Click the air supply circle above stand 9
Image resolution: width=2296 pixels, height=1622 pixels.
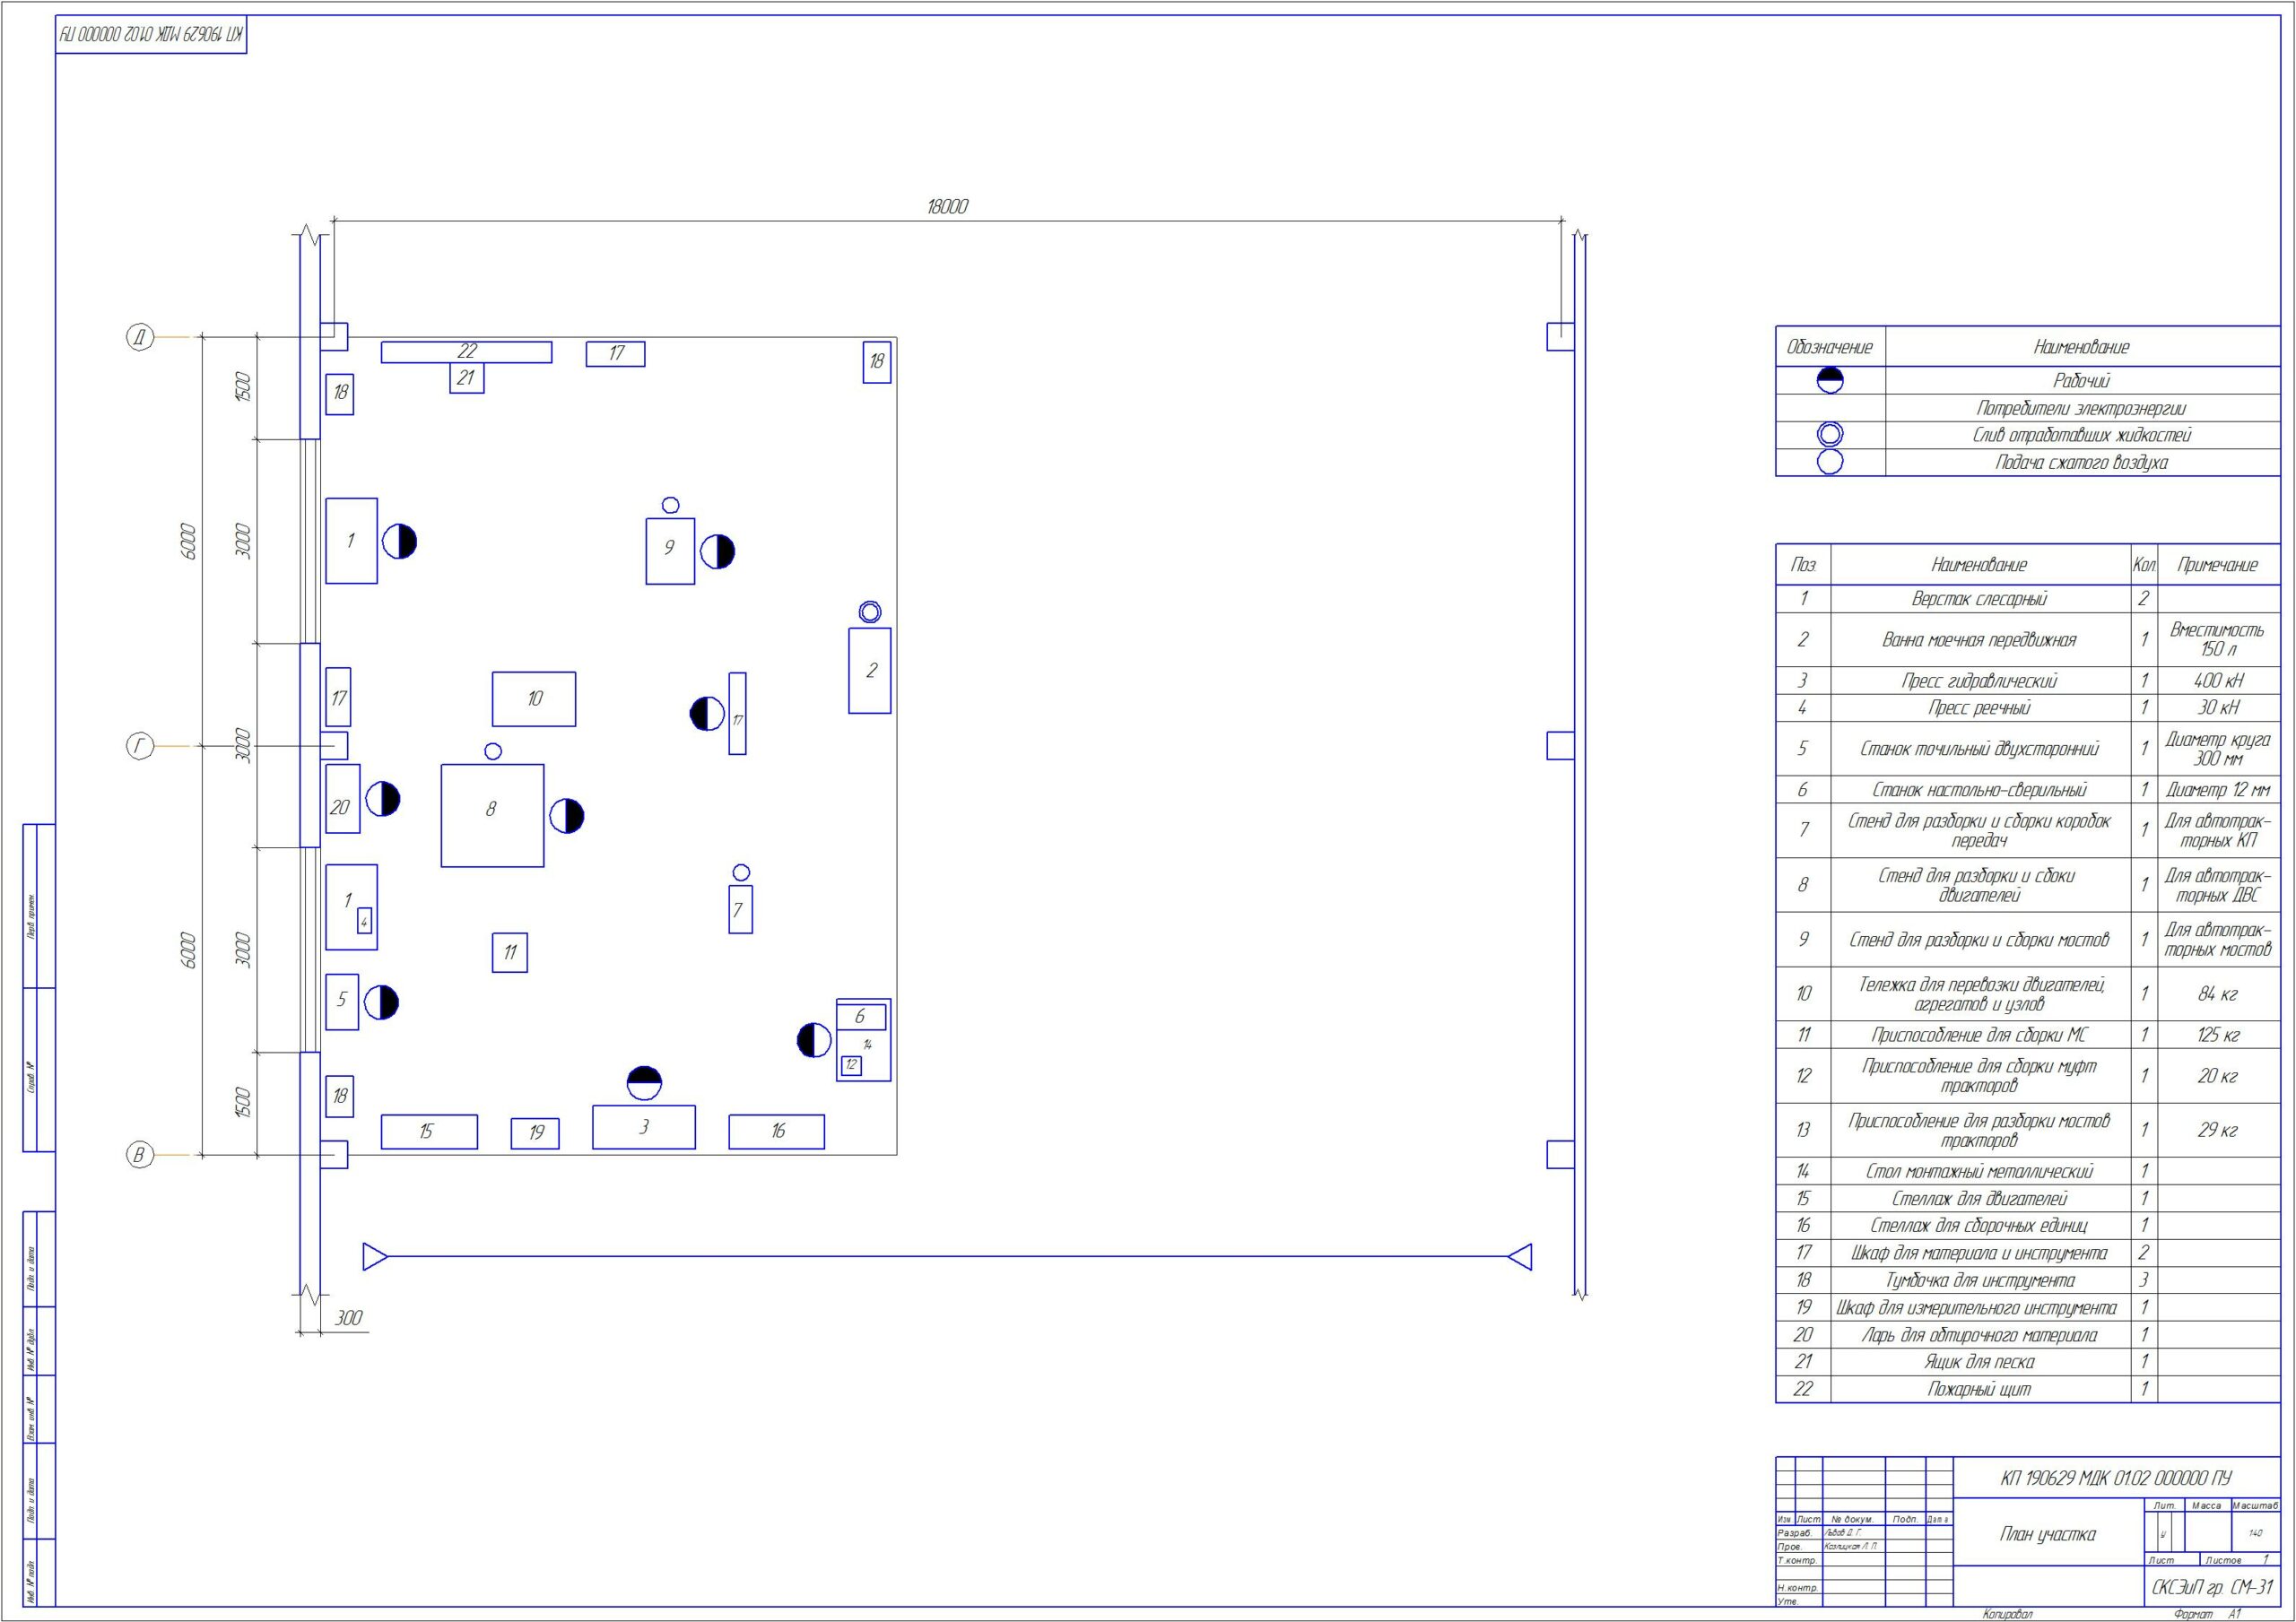tap(670, 505)
